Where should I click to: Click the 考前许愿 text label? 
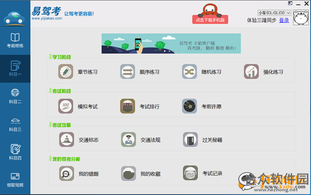point(211,106)
